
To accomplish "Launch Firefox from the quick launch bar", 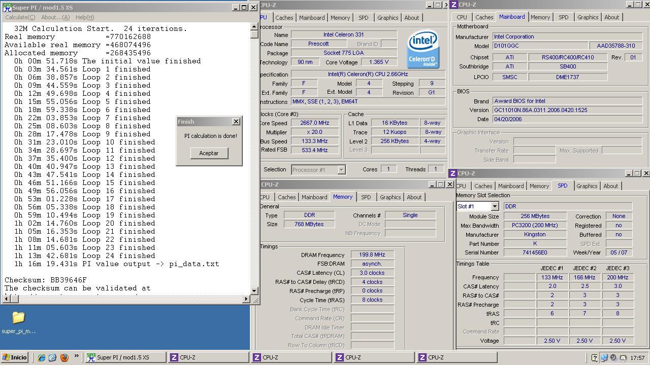I will click(x=64, y=357).
